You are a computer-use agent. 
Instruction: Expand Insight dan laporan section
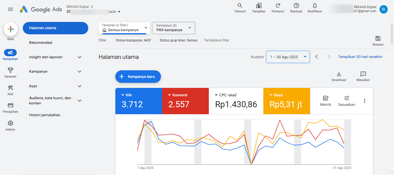tap(80, 57)
